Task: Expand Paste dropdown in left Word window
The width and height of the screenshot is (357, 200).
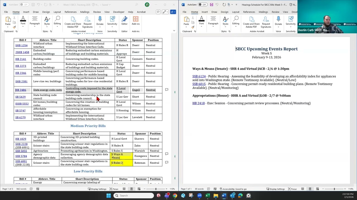Action: coord(8,26)
